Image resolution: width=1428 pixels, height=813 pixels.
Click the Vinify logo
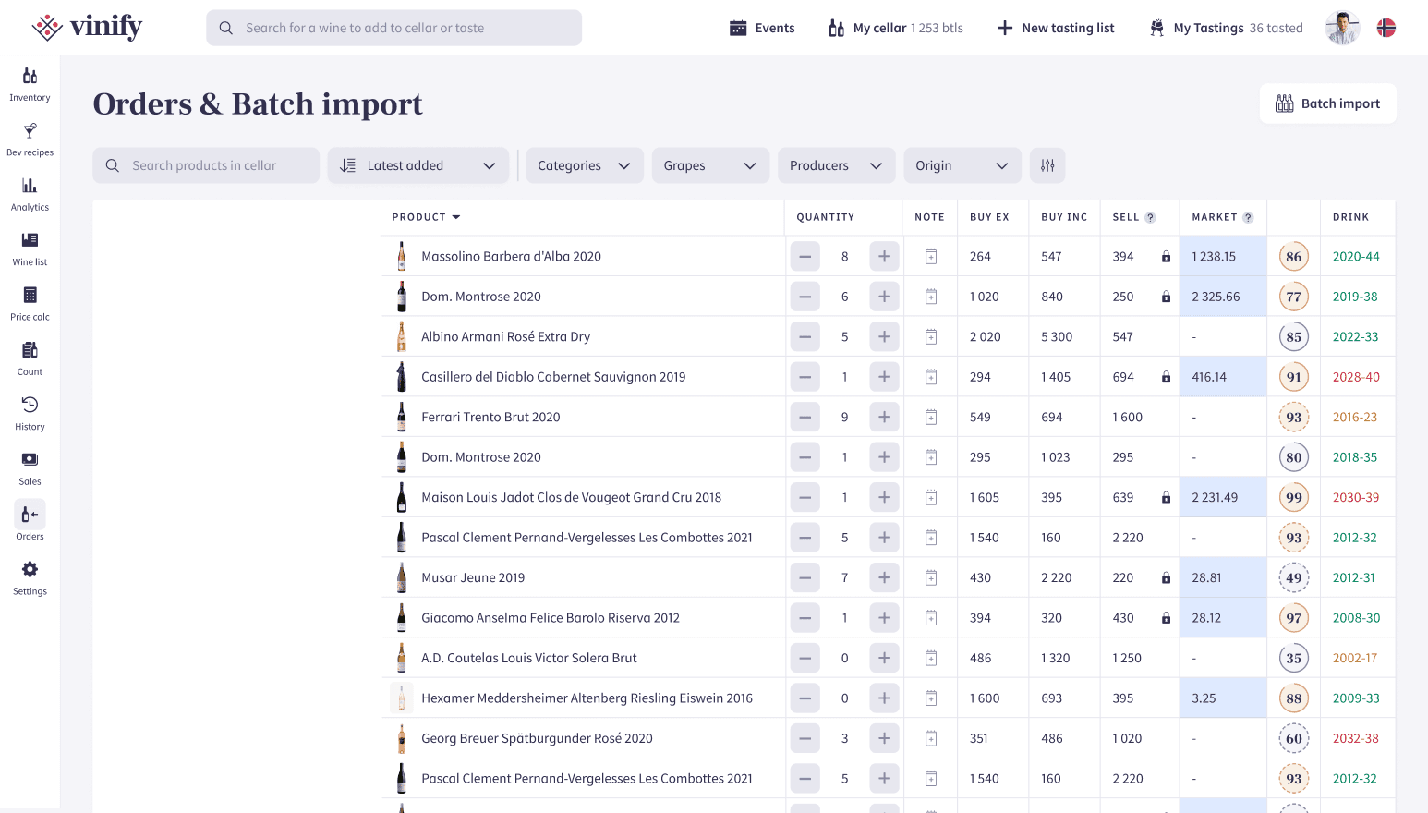point(87,27)
